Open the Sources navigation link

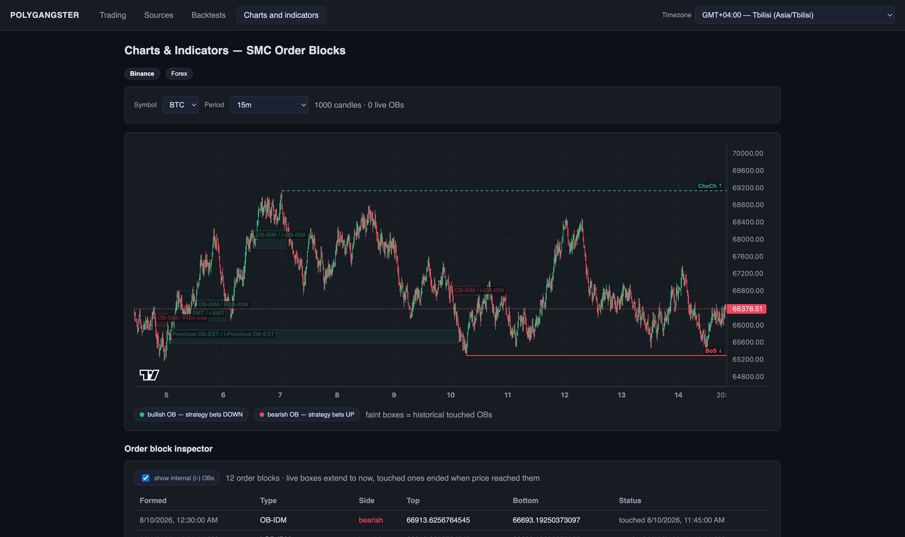point(159,15)
